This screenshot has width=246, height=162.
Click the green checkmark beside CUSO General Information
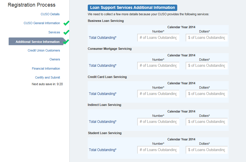66,23
